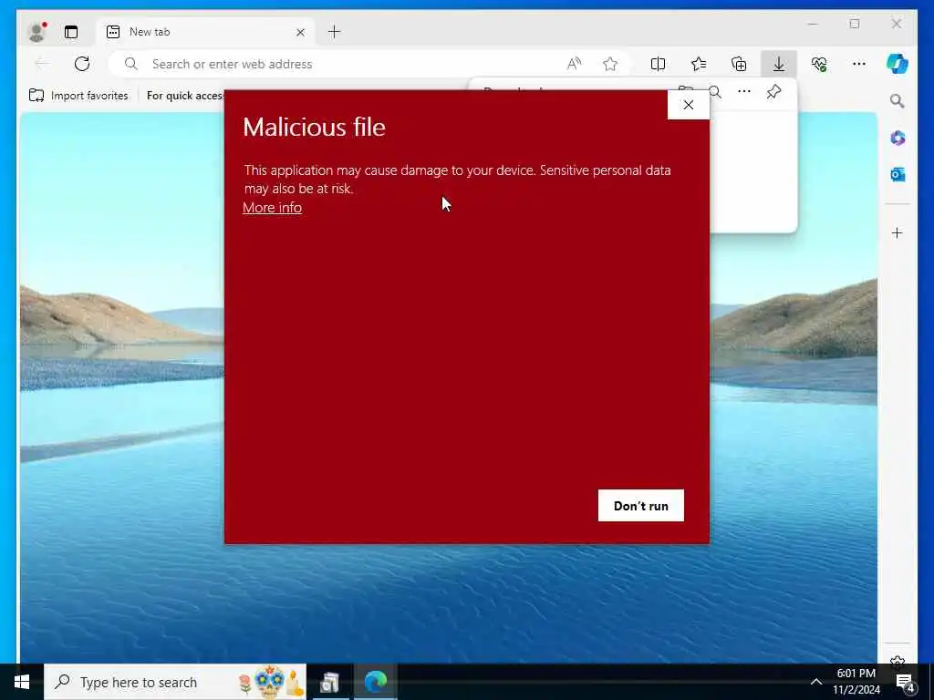
Task: Refresh the page
Action: pyautogui.click(x=82, y=64)
